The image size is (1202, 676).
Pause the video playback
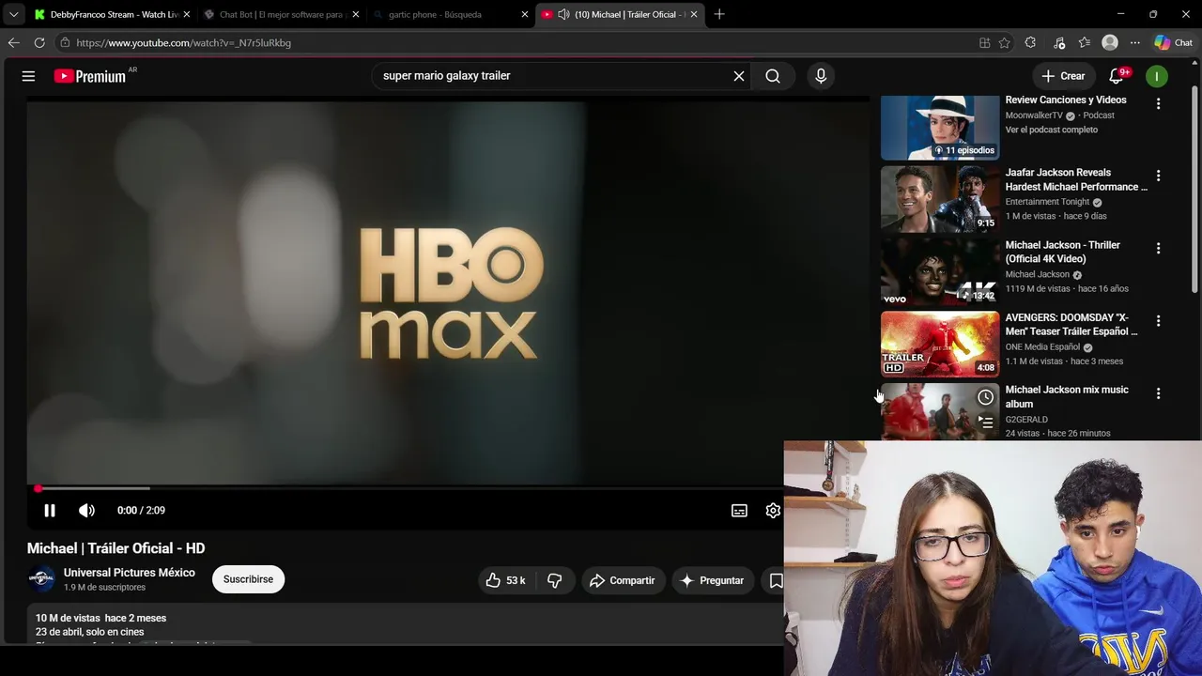tap(50, 510)
